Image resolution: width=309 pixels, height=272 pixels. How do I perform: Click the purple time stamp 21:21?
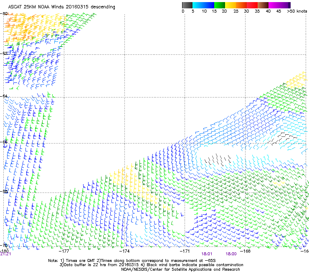point(5,254)
